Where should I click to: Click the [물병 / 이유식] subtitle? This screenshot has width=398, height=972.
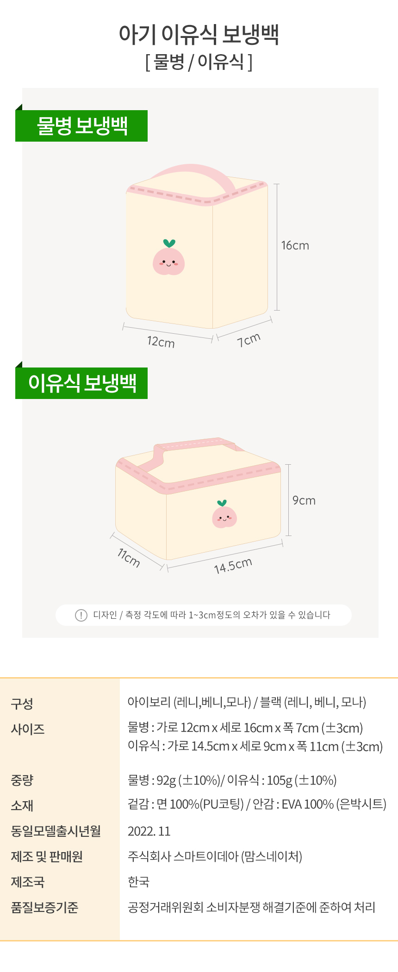point(199,62)
